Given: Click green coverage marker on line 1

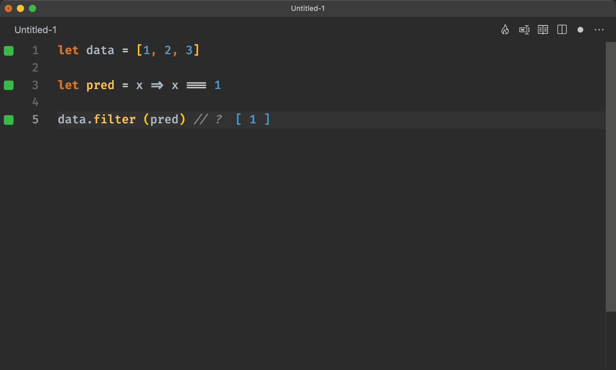Looking at the screenshot, I should point(9,51).
